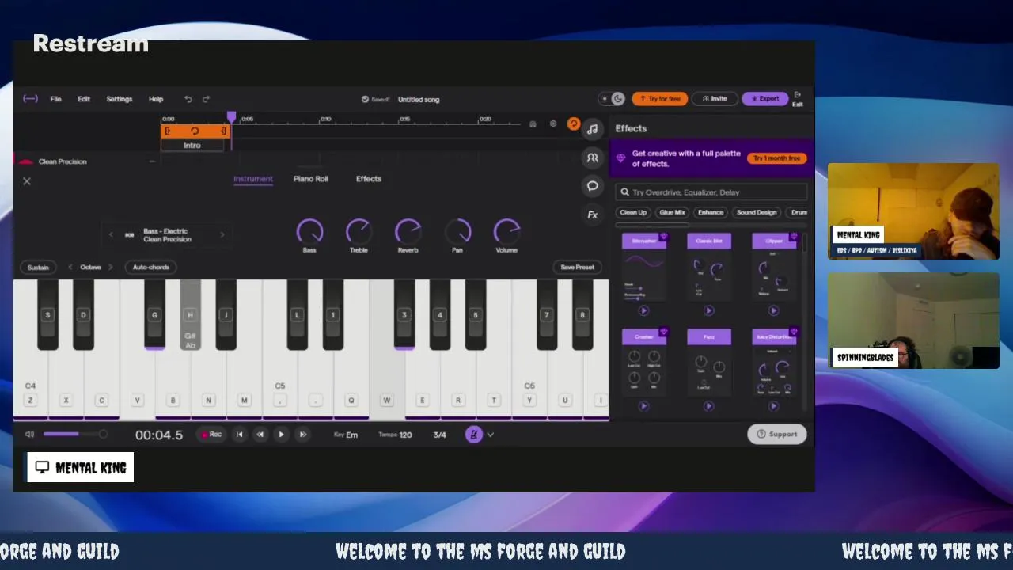Raise the octave with right arrow
This screenshot has height=570, width=1013.
(110, 267)
